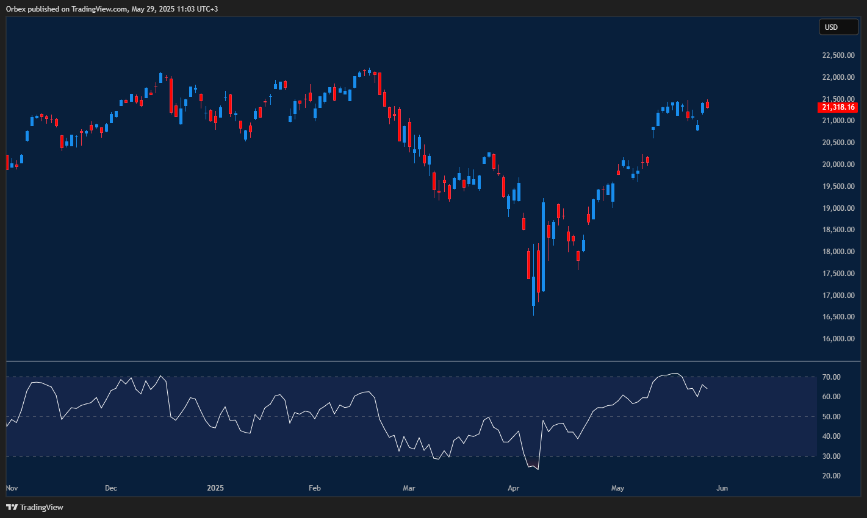Select the 2025 year marker on timeline
Screen dimensions: 867x518
click(x=215, y=488)
